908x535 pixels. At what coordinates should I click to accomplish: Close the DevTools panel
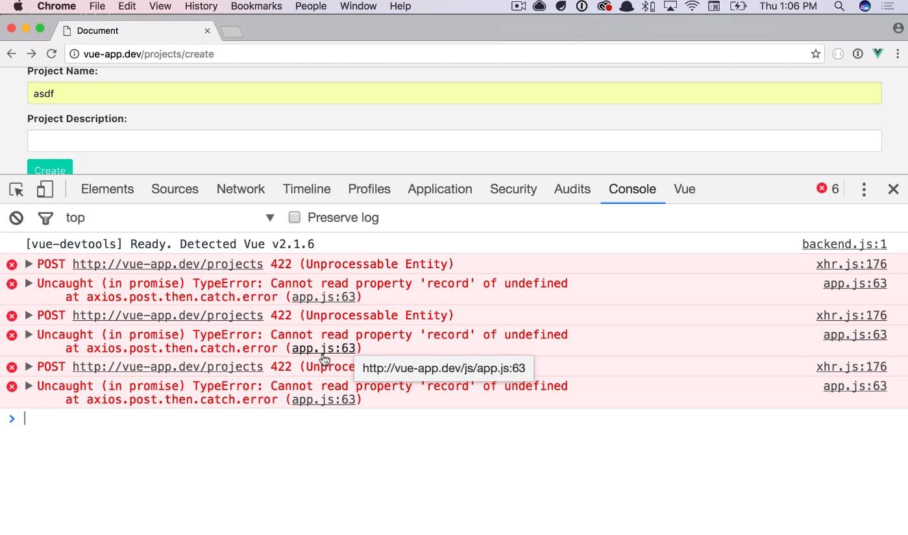coord(893,190)
